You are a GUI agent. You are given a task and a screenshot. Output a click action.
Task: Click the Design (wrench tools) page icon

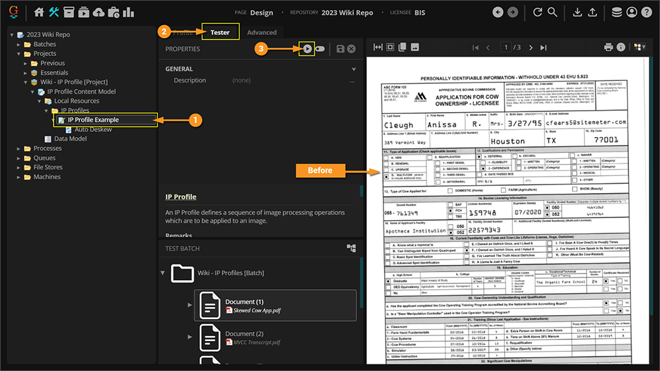point(54,13)
